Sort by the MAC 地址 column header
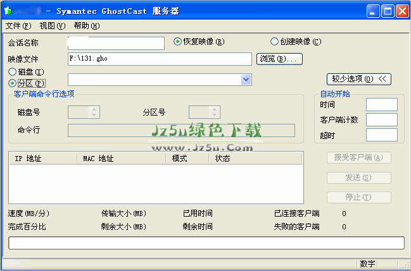 click(x=122, y=159)
